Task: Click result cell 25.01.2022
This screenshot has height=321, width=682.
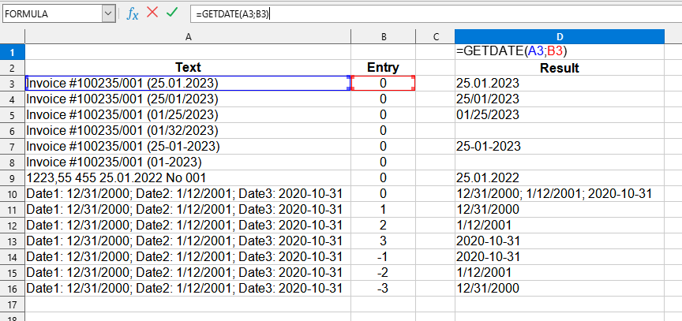Action: 560,177
